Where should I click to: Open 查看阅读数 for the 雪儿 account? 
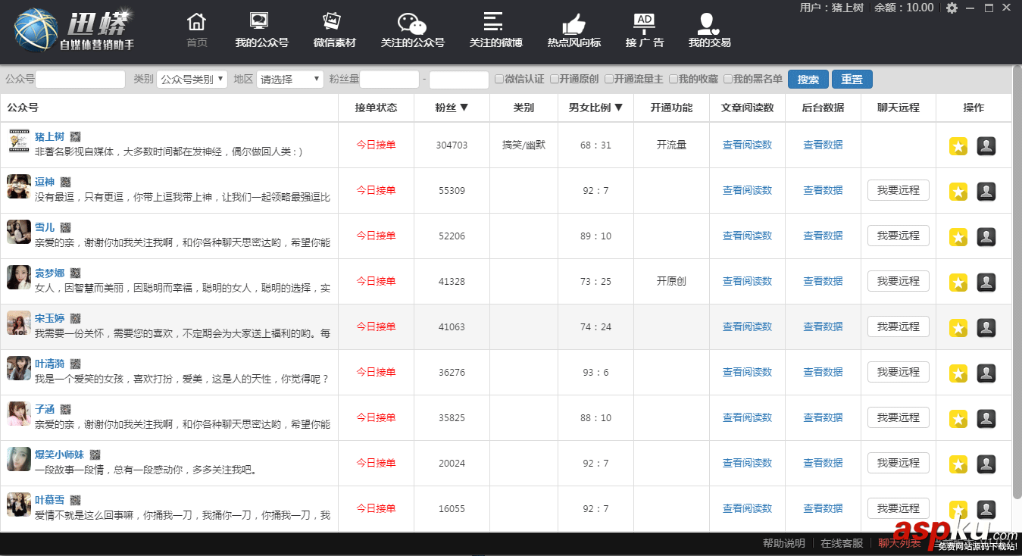click(x=747, y=236)
